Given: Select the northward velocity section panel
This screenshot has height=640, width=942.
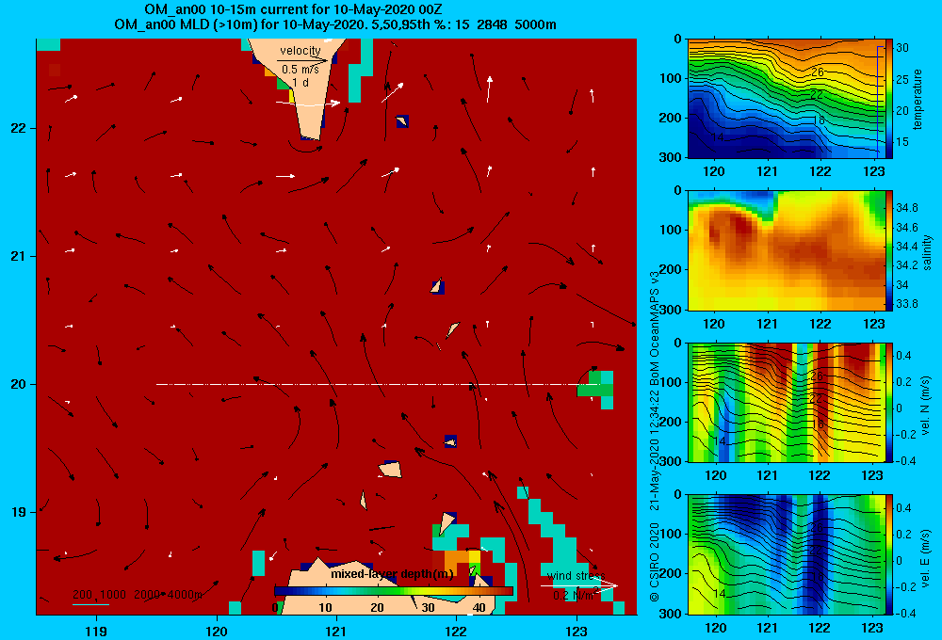Looking at the screenshot, I should pos(787,402).
